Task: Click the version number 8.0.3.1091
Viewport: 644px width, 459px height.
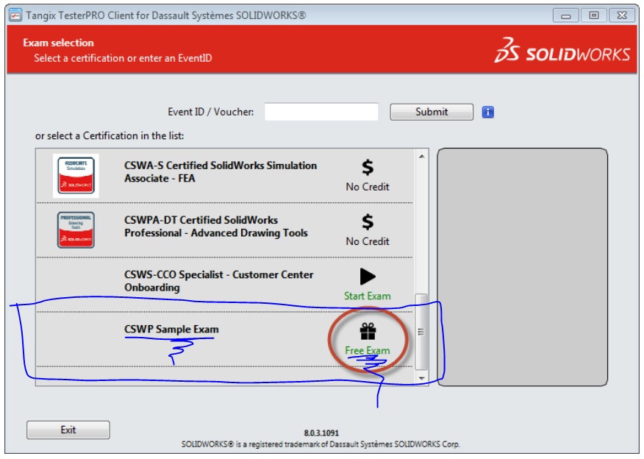Action: (x=321, y=433)
